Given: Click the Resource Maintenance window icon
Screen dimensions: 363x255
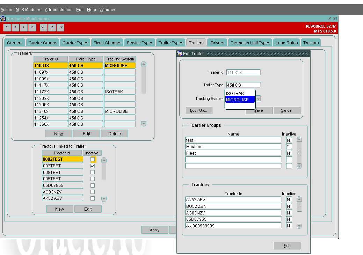Looking at the screenshot, I should 3,19.
